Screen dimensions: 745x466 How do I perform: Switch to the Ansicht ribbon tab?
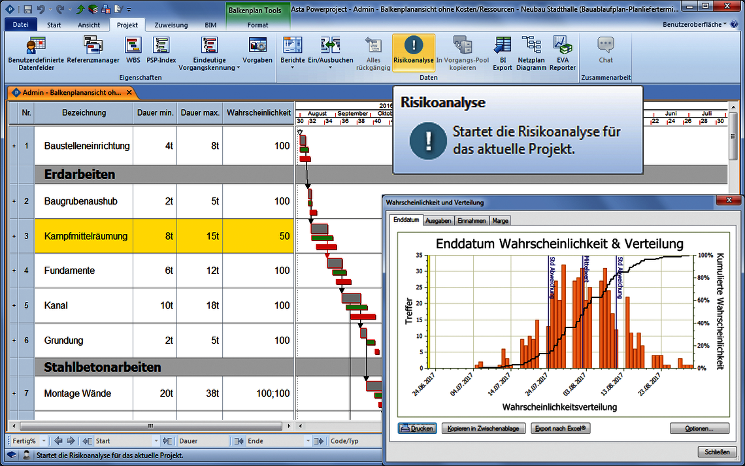89,25
